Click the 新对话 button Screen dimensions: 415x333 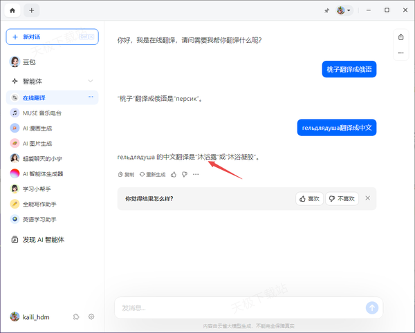click(52, 37)
